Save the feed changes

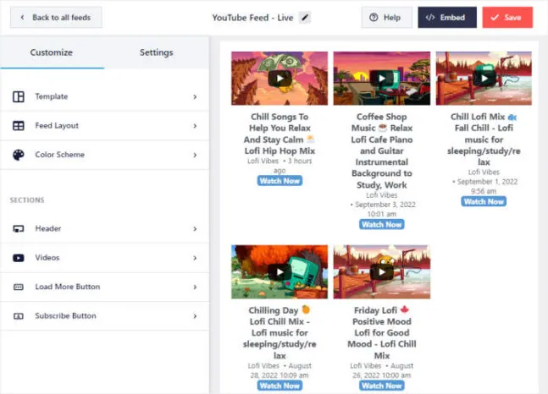(507, 18)
